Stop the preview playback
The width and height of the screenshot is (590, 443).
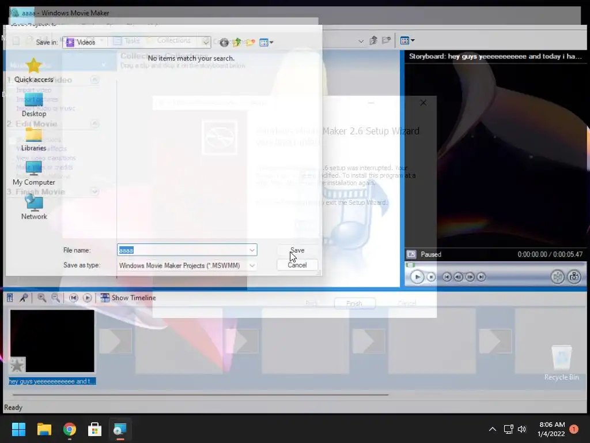pos(431,277)
